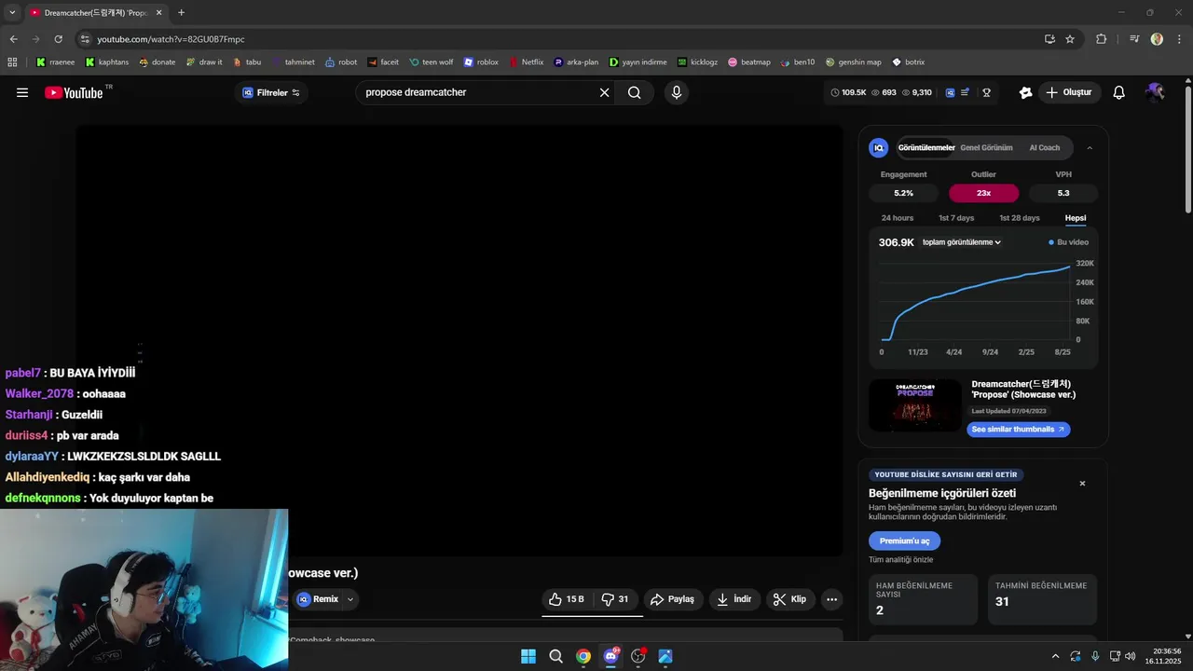1193x671 pixels.
Task: Click the page vertical scrollbar
Action: 1187,149
